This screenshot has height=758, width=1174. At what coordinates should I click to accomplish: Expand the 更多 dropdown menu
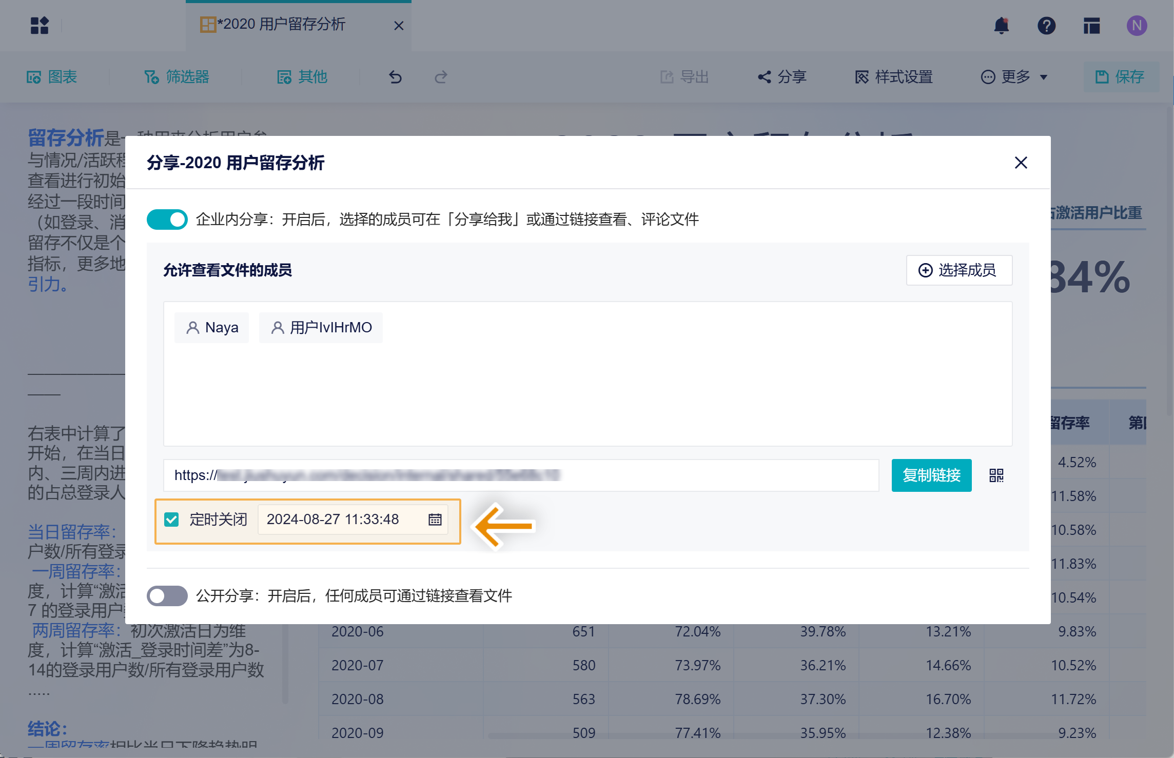1014,77
